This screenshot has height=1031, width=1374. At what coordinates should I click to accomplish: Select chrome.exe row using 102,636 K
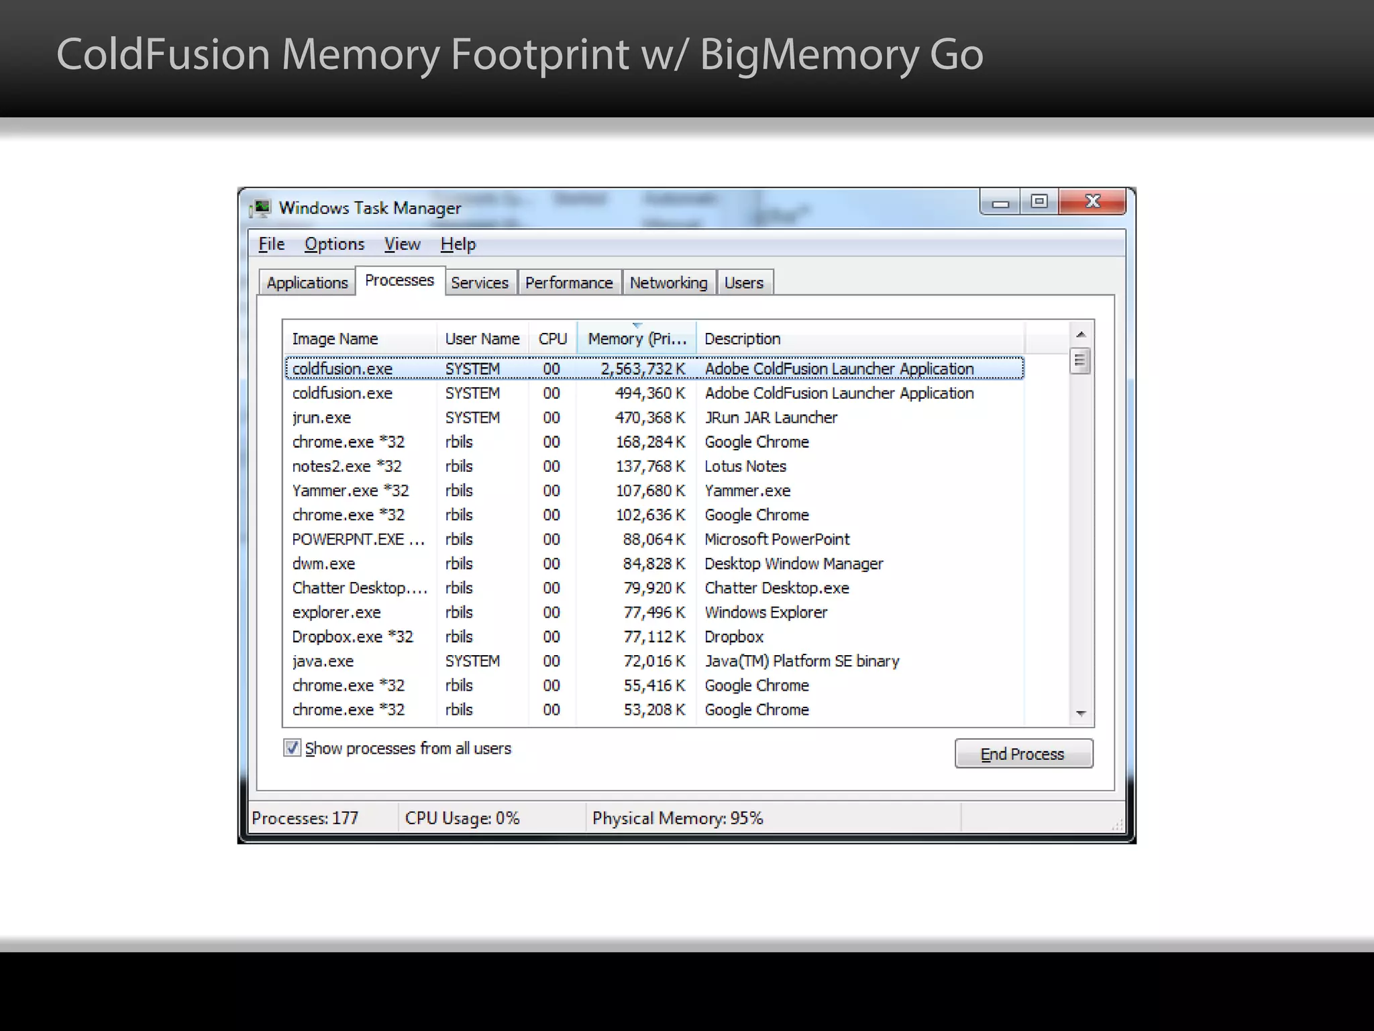click(x=654, y=515)
